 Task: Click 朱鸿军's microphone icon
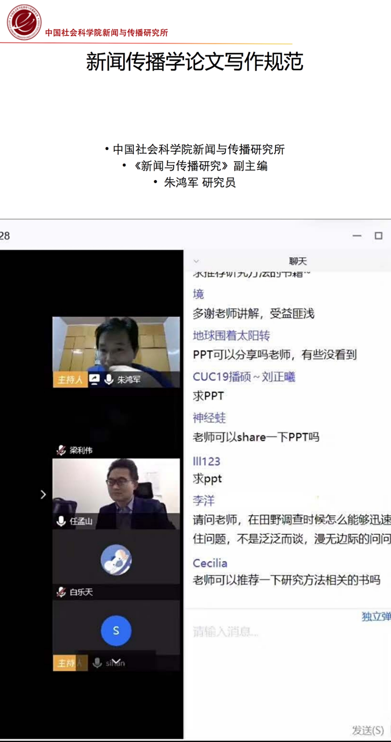(109, 379)
